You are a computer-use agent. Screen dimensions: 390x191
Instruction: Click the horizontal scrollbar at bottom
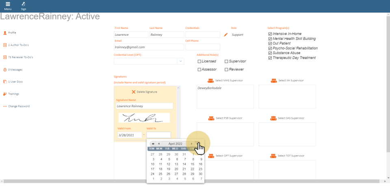pyautogui.click(x=191, y=181)
